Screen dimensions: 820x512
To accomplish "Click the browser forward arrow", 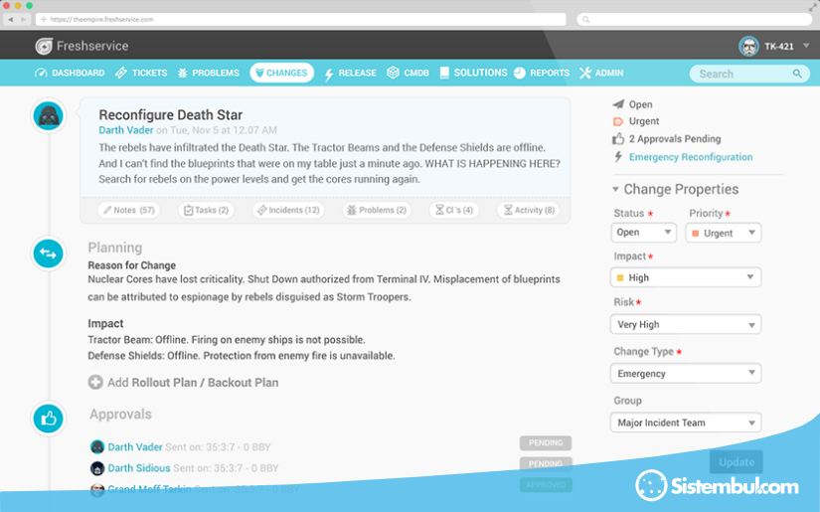I will click(x=24, y=19).
